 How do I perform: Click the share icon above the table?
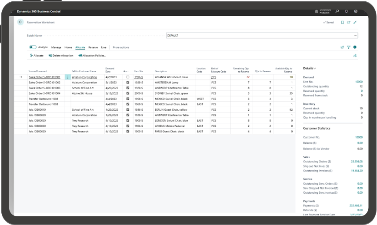pyautogui.click(x=342, y=47)
